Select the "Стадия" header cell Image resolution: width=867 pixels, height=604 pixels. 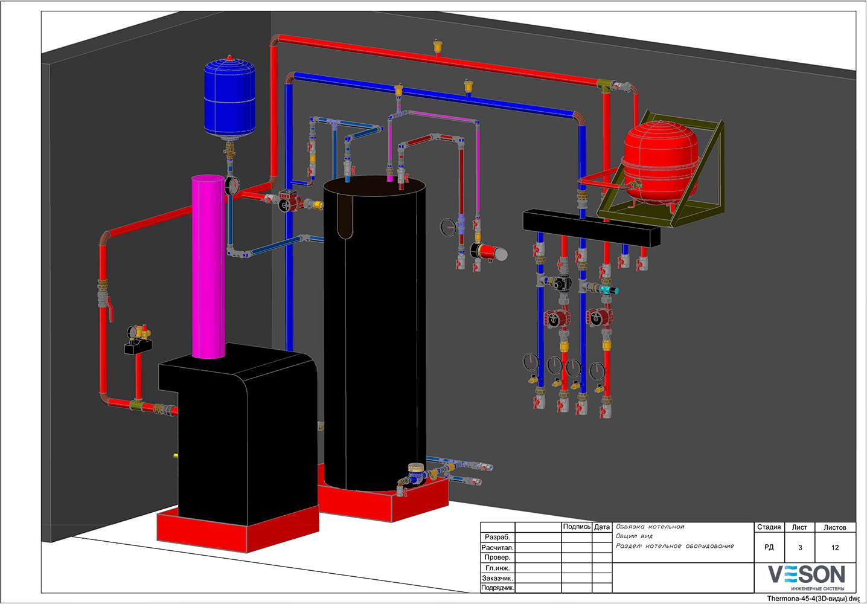(x=769, y=527)
